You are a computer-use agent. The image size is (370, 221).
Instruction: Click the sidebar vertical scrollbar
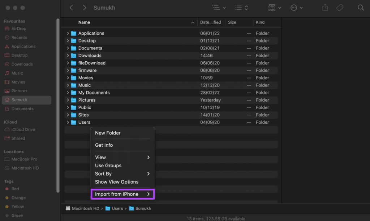[58, 105]
